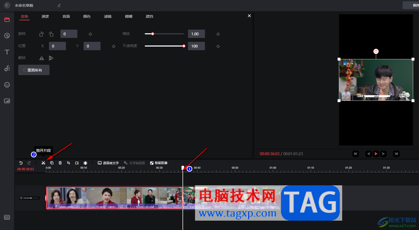This screenshot has width=419, height=230.
Task: Switch to the 颜色 tab
Action: [x=87, y=16]
